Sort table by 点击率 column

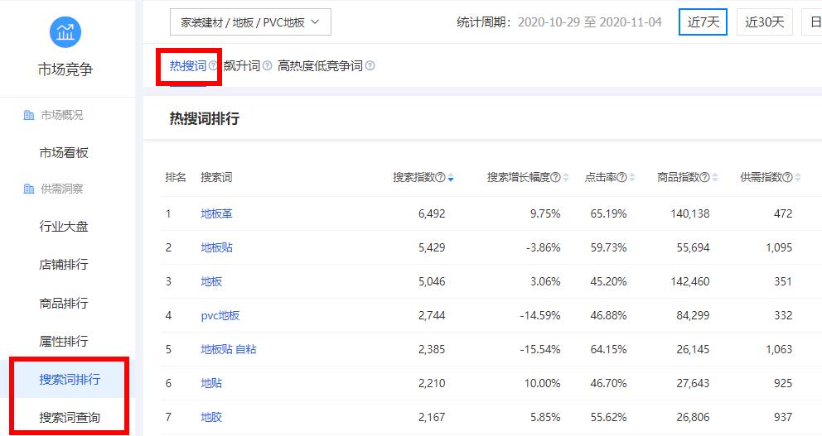pos(632,178)
